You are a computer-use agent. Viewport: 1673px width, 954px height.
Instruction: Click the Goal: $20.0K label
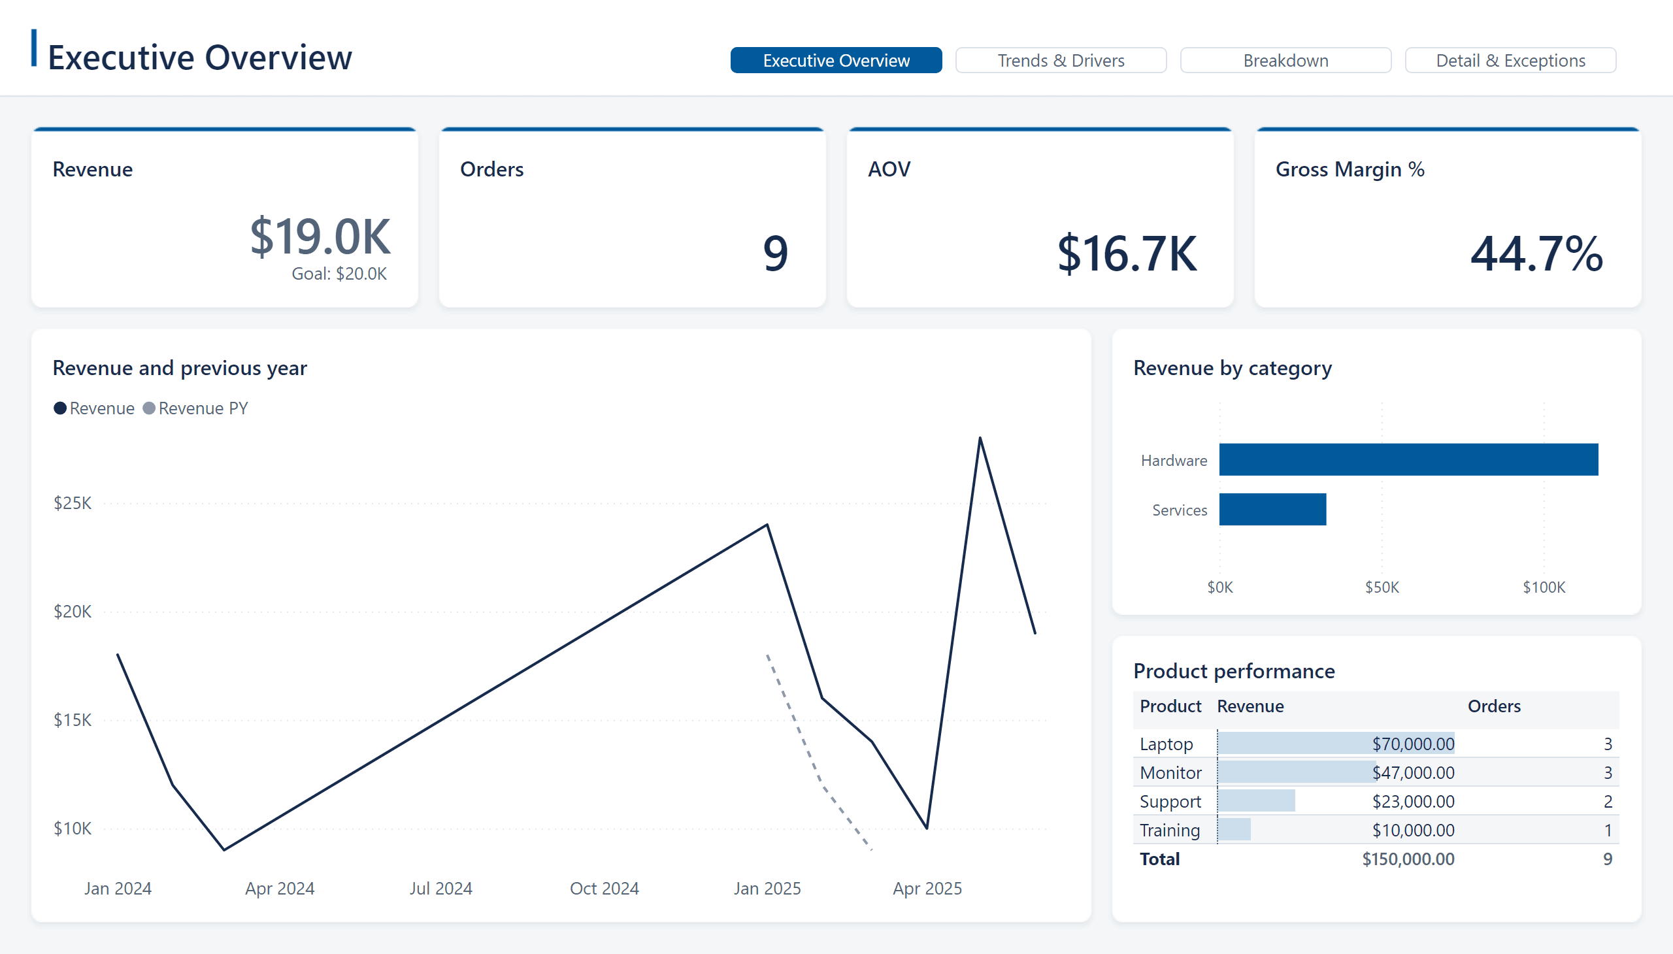339,274
